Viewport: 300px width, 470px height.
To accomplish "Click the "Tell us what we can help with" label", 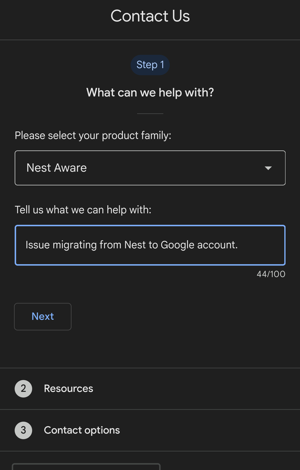I will (x=83, y=210).
